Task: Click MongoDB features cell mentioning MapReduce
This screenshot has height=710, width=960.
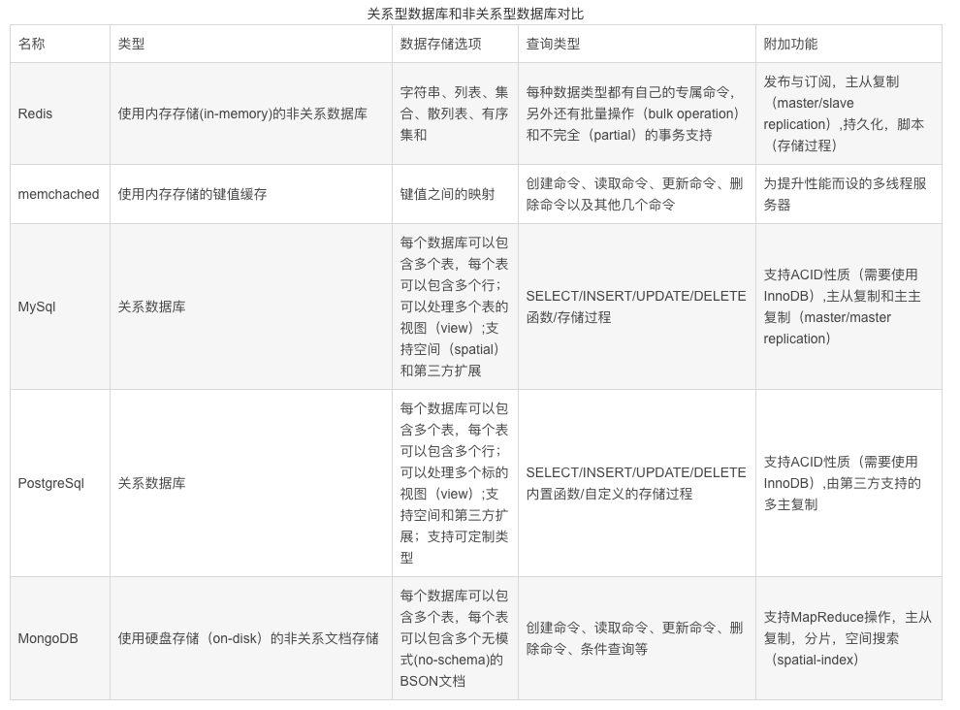Action: (848, 638)
